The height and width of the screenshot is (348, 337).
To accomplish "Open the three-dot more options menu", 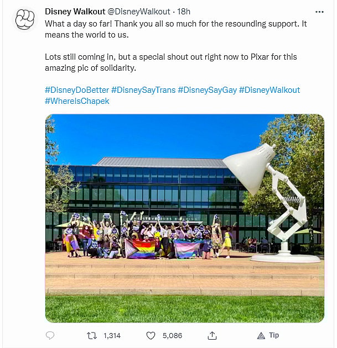I will point(319,11).
